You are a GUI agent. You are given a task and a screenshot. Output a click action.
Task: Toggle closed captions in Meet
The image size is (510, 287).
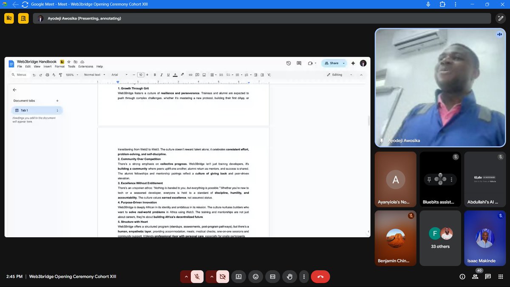272,276
